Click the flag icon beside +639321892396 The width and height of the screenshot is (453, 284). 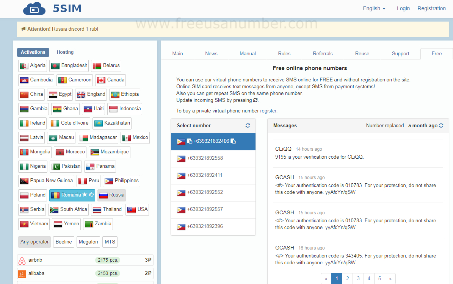[181, 226]
